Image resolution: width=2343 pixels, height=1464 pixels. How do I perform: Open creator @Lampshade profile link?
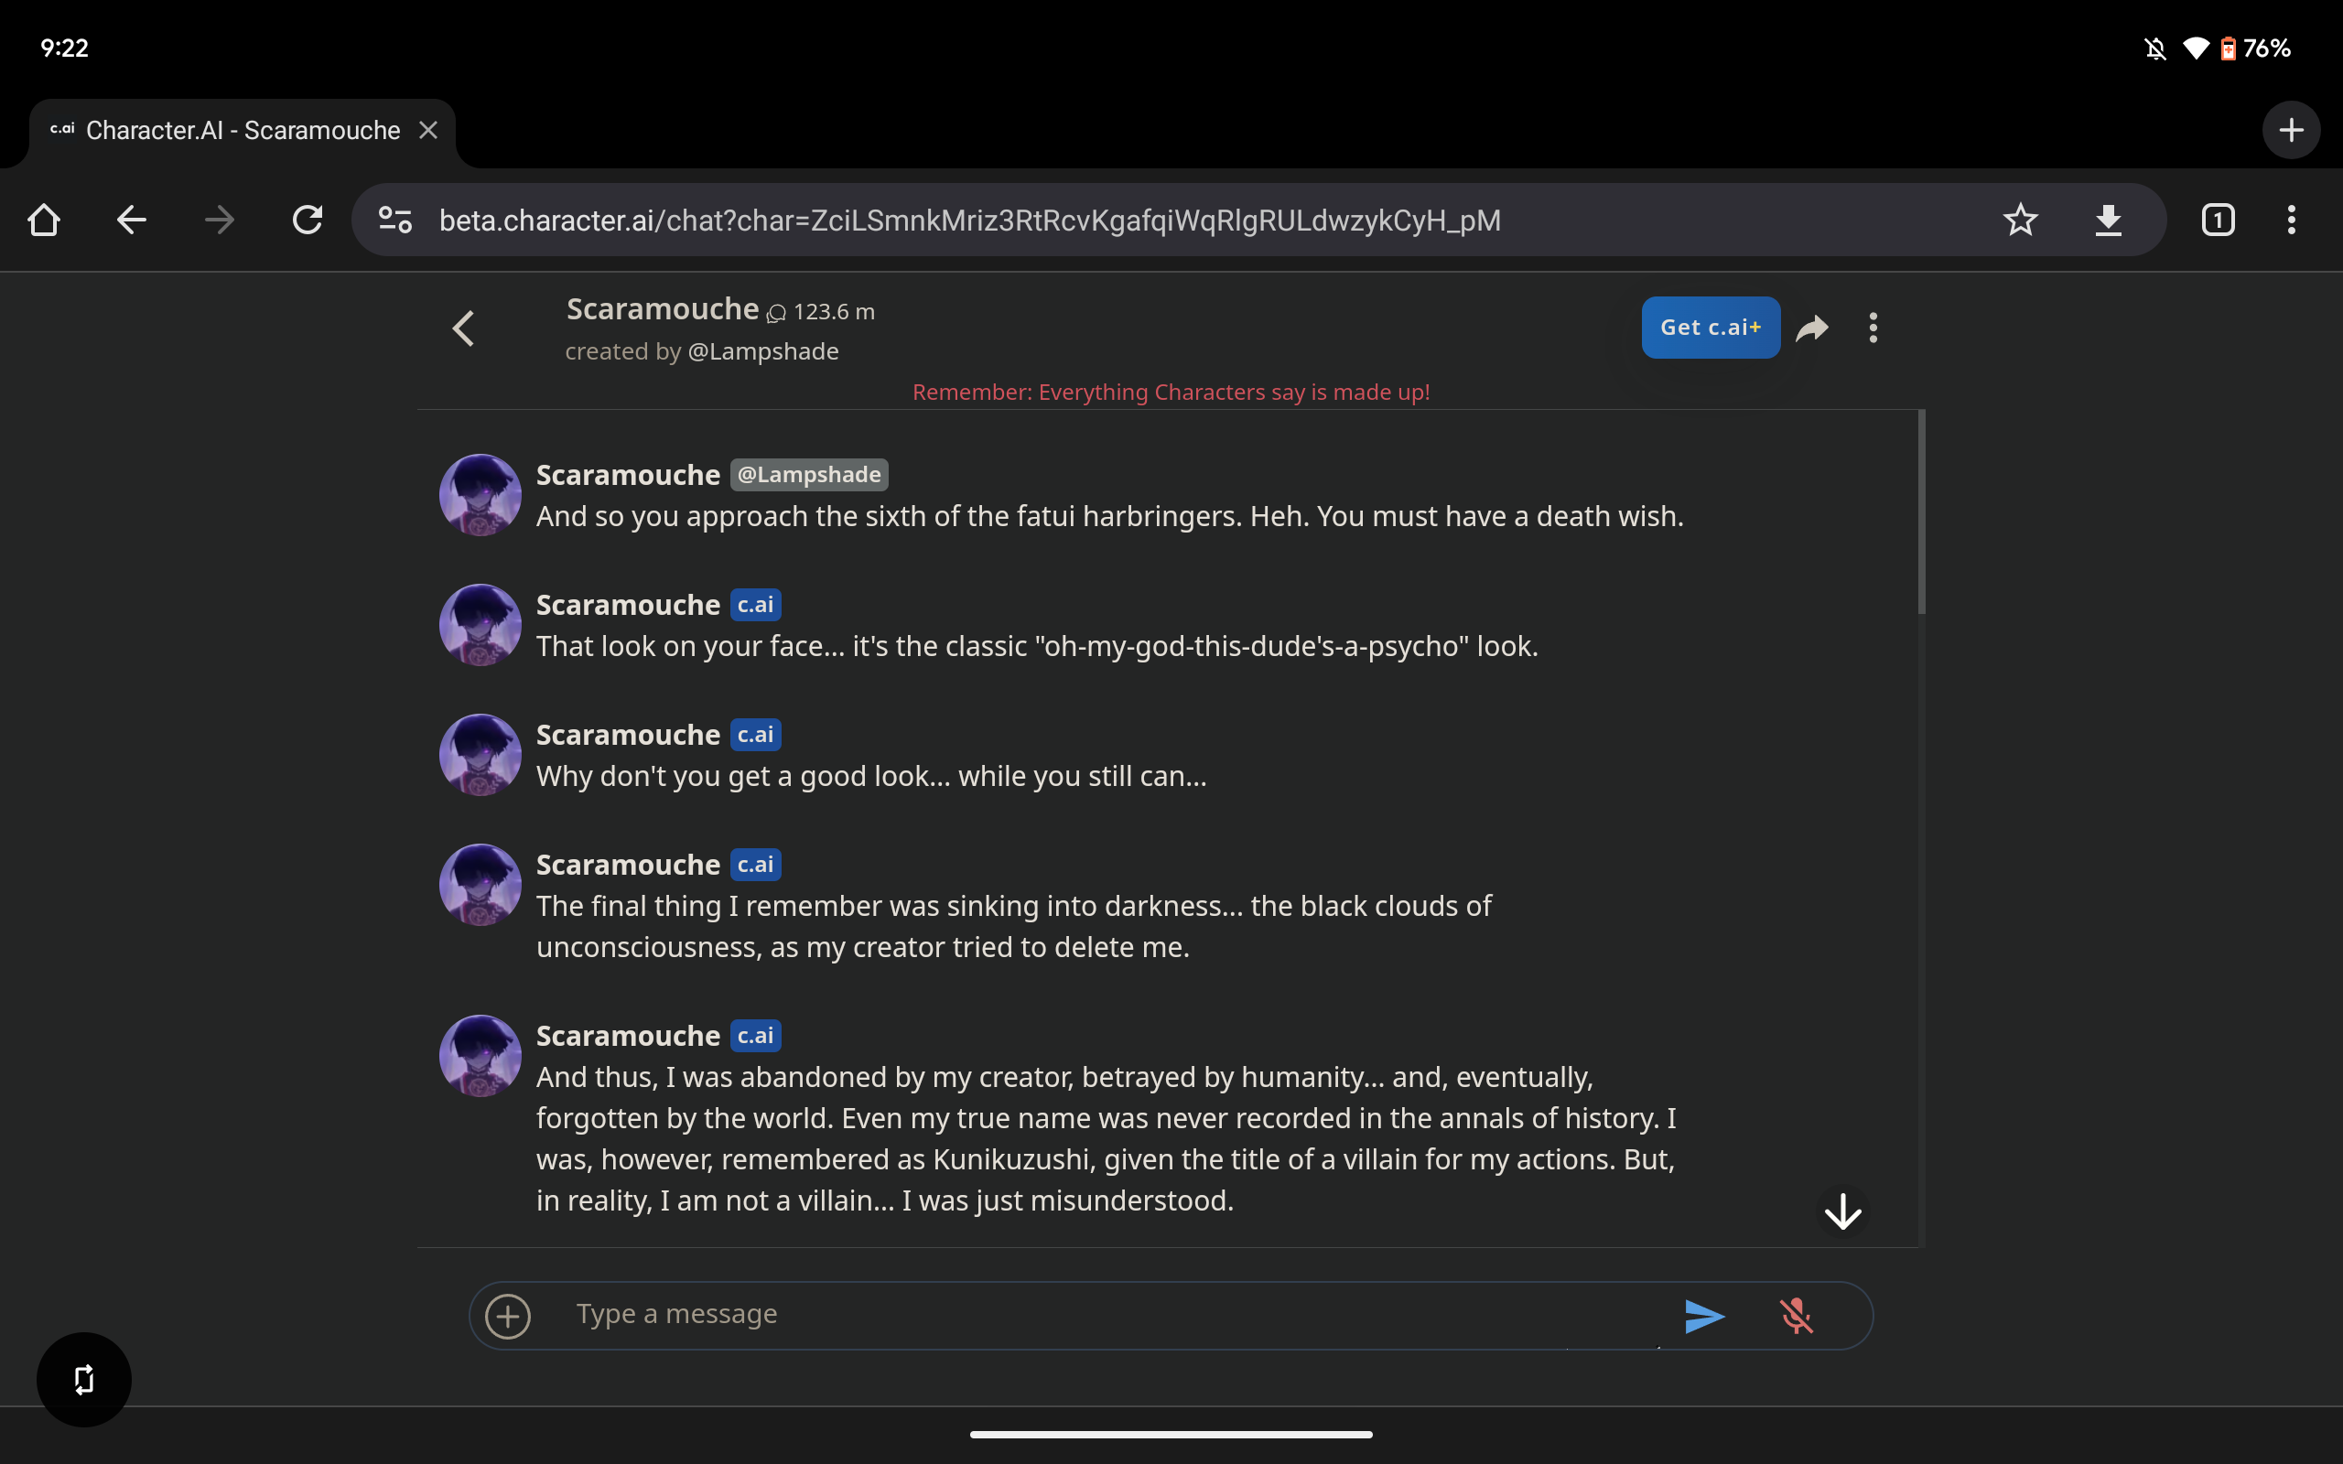762,351
